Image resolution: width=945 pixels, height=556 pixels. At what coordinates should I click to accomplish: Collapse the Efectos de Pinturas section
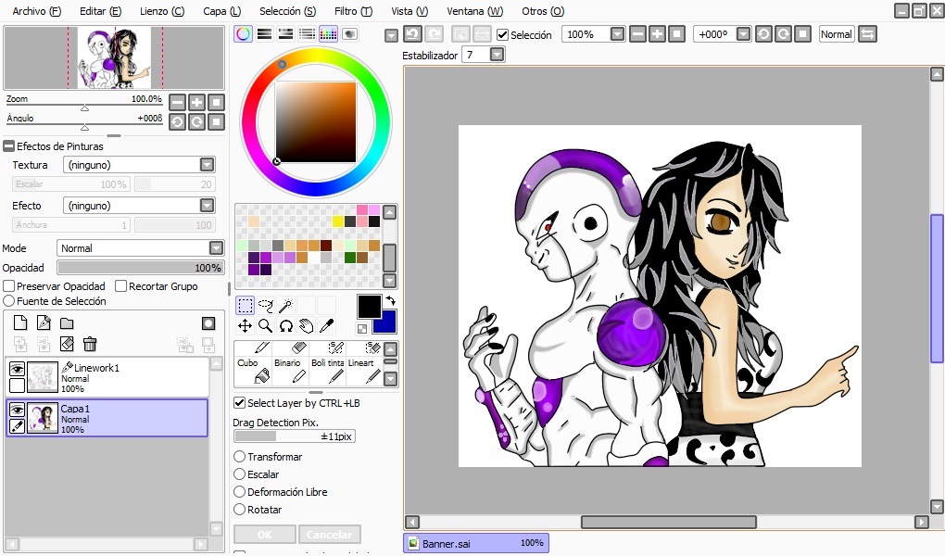tap(8, 145)
